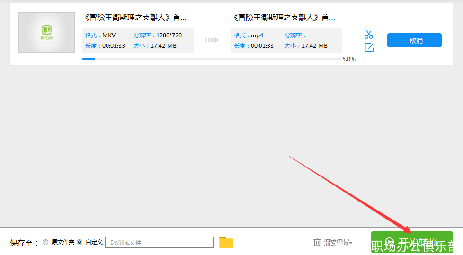Click the trash can clear-list icon
Screen dimensions: 463x255
(x=317, y=242)
